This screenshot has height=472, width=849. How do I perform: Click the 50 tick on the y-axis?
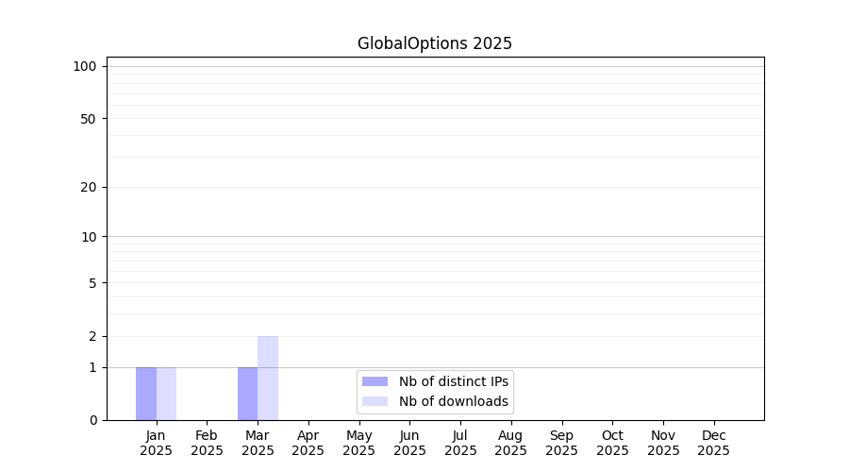point(89,119)
